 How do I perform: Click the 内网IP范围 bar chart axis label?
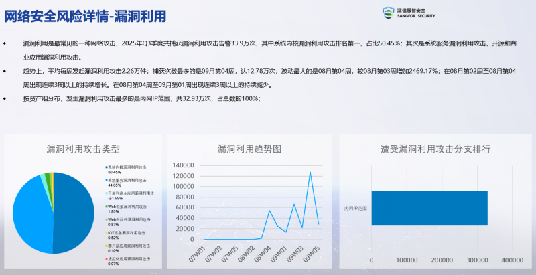click(356, 209)
